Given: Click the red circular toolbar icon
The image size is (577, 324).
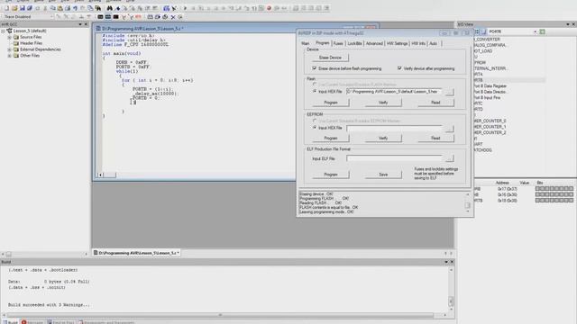Looking at the screenshot, I should [269, 8].
